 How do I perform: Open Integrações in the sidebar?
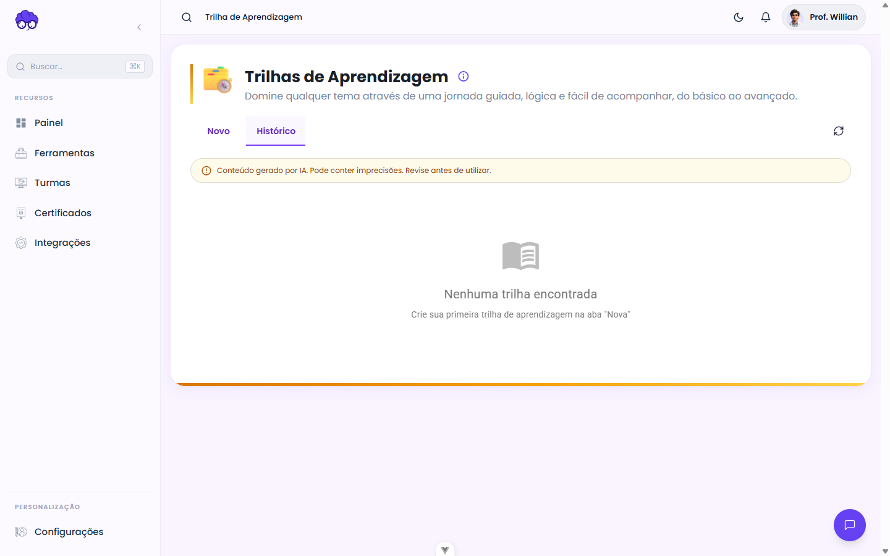tap(80, 243)
